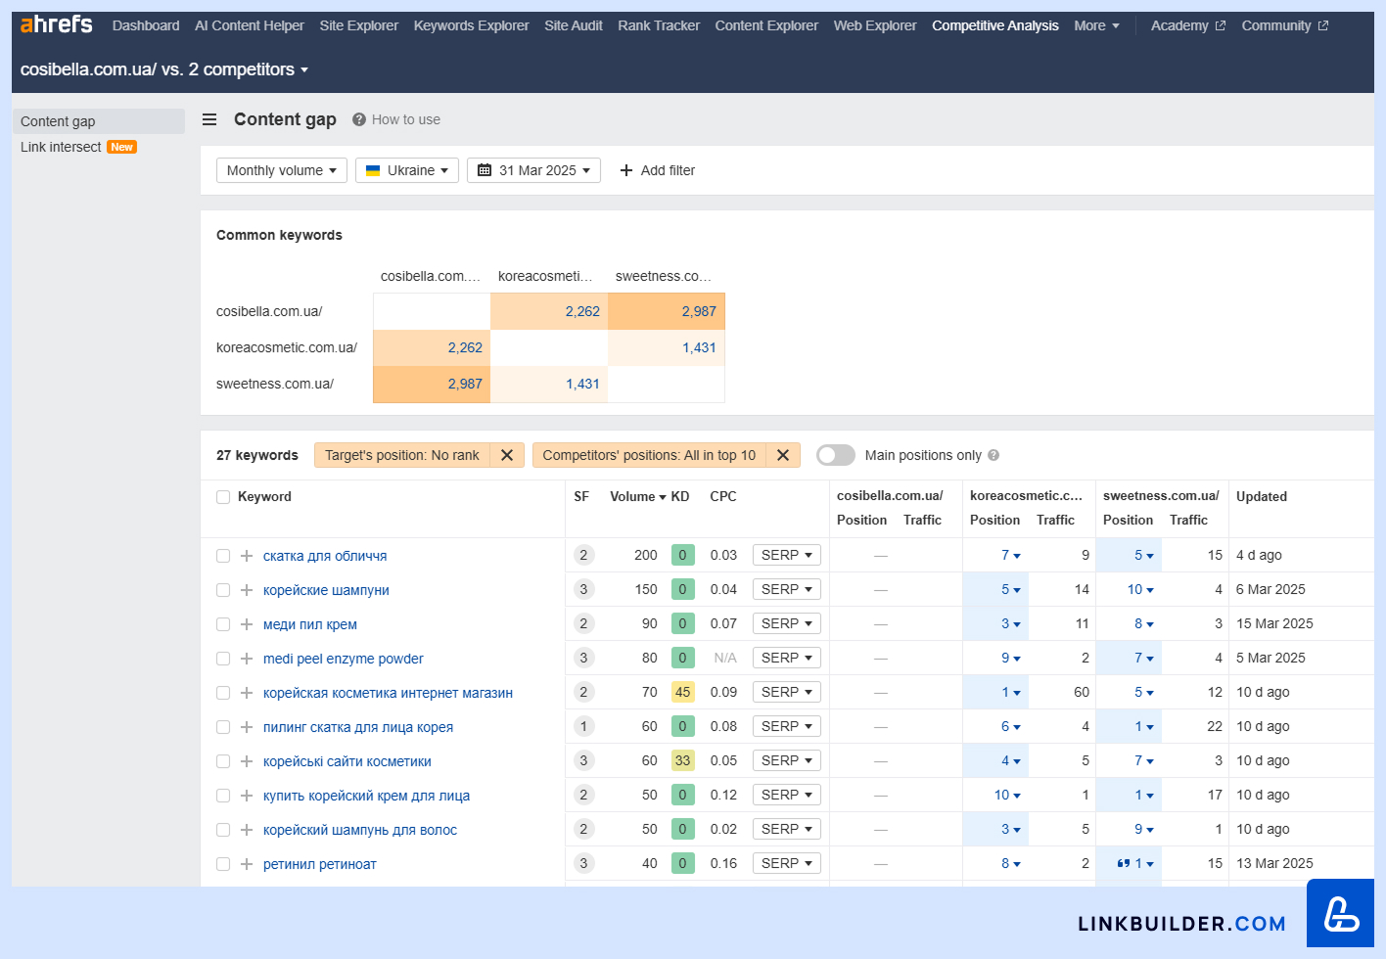Click the KD 45 badge for корейская косметика интернет магазин
Screen dimensions: 1386x959
pyautogui.click(x=682, y=692)
